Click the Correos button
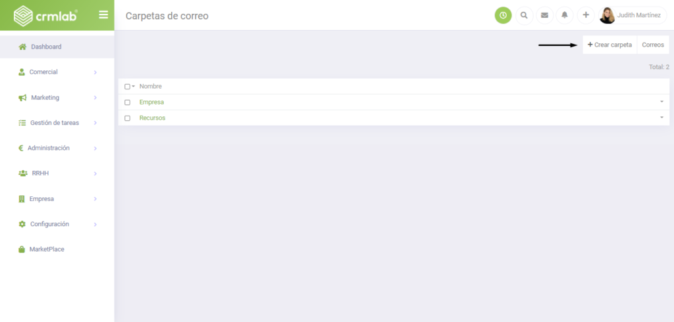Viewport: 674px width, 322px height. (x=653, y=45)
